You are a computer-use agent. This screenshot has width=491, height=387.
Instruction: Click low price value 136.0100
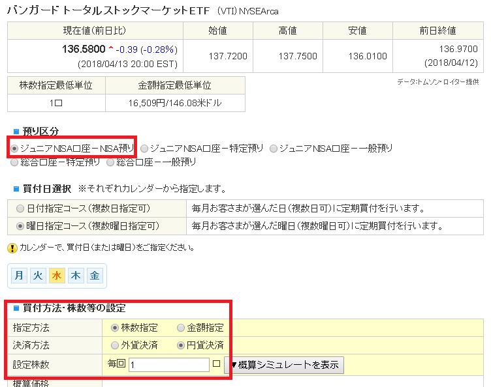coord(368,56)
